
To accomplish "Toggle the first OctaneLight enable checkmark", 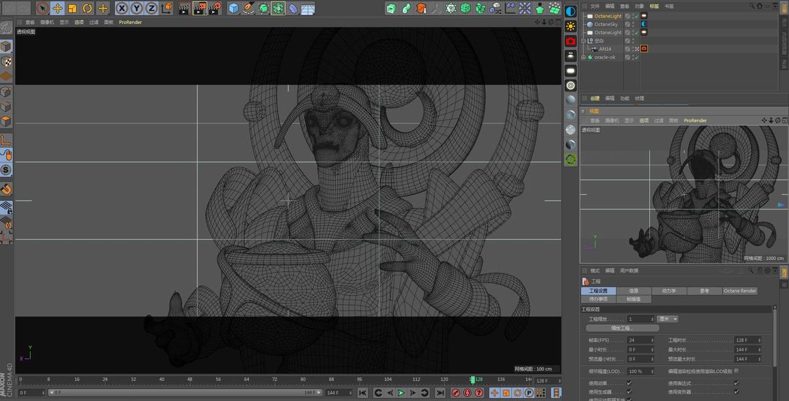I will pos(636,16).
